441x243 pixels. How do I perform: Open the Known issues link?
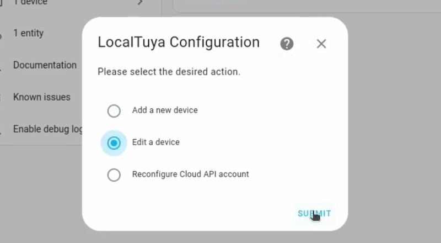[x=42, y=97]
